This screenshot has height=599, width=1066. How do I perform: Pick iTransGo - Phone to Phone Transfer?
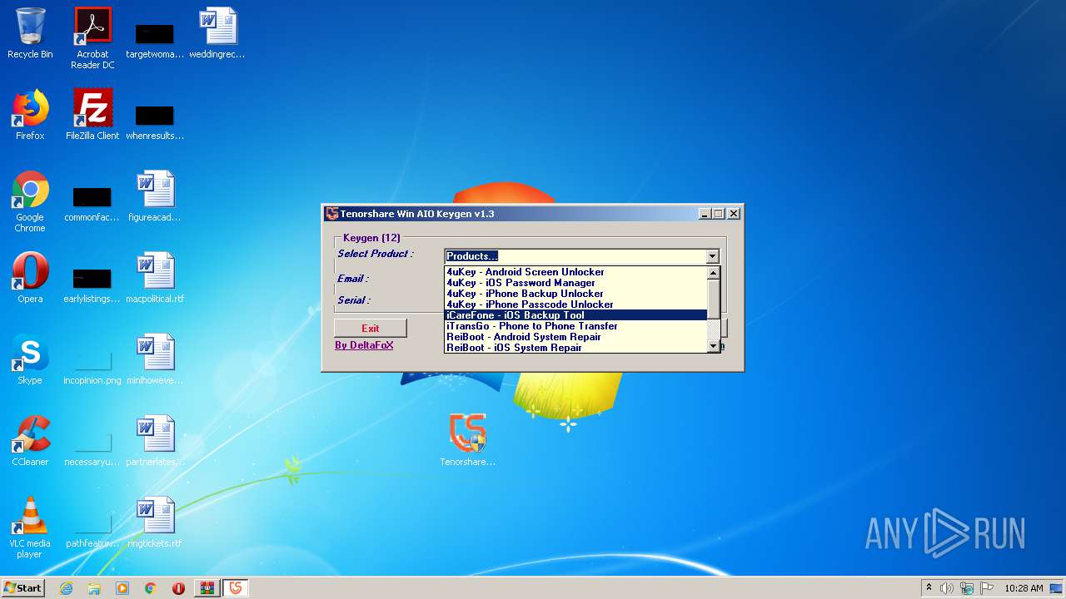[575, 326]
